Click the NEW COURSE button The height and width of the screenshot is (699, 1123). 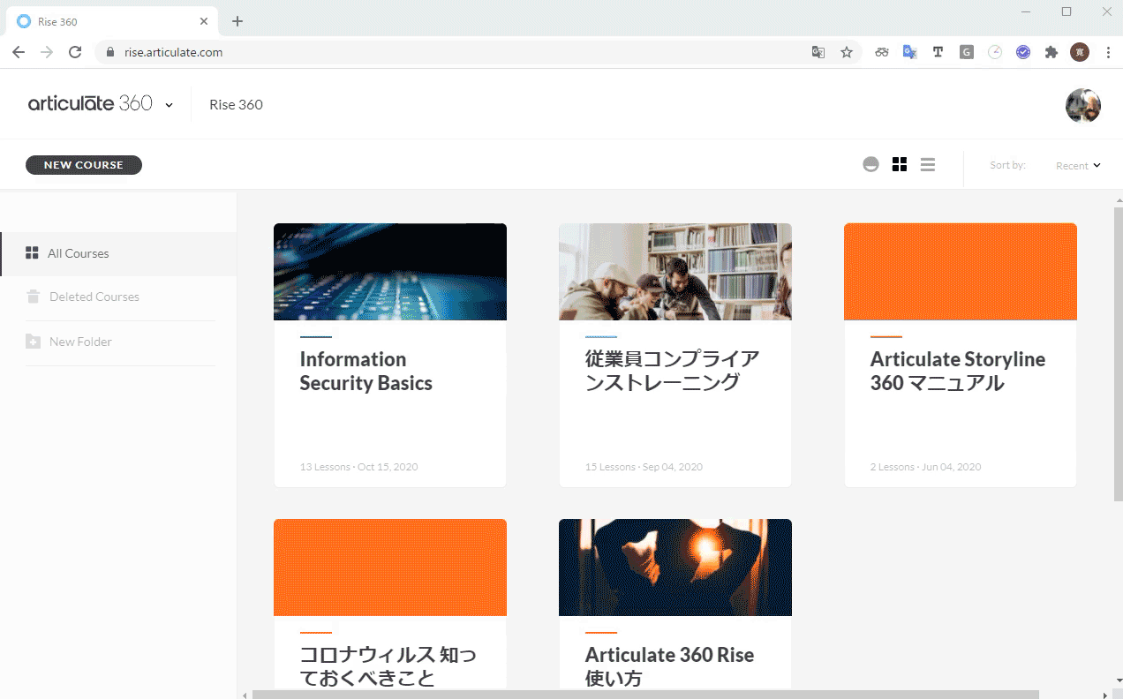[84, 165]
